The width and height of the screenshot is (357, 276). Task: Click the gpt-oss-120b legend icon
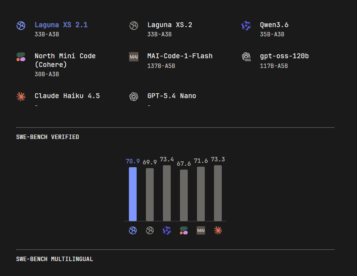[246, 57]
